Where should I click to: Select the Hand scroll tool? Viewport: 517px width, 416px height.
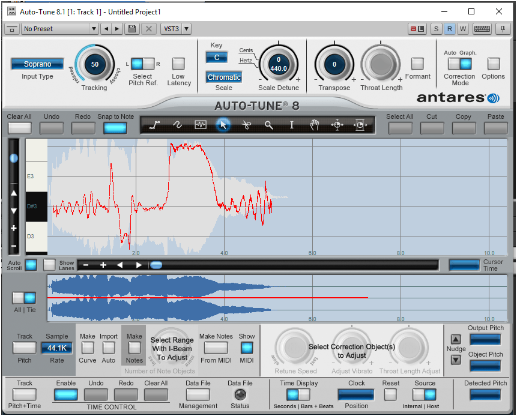(314, 125)
